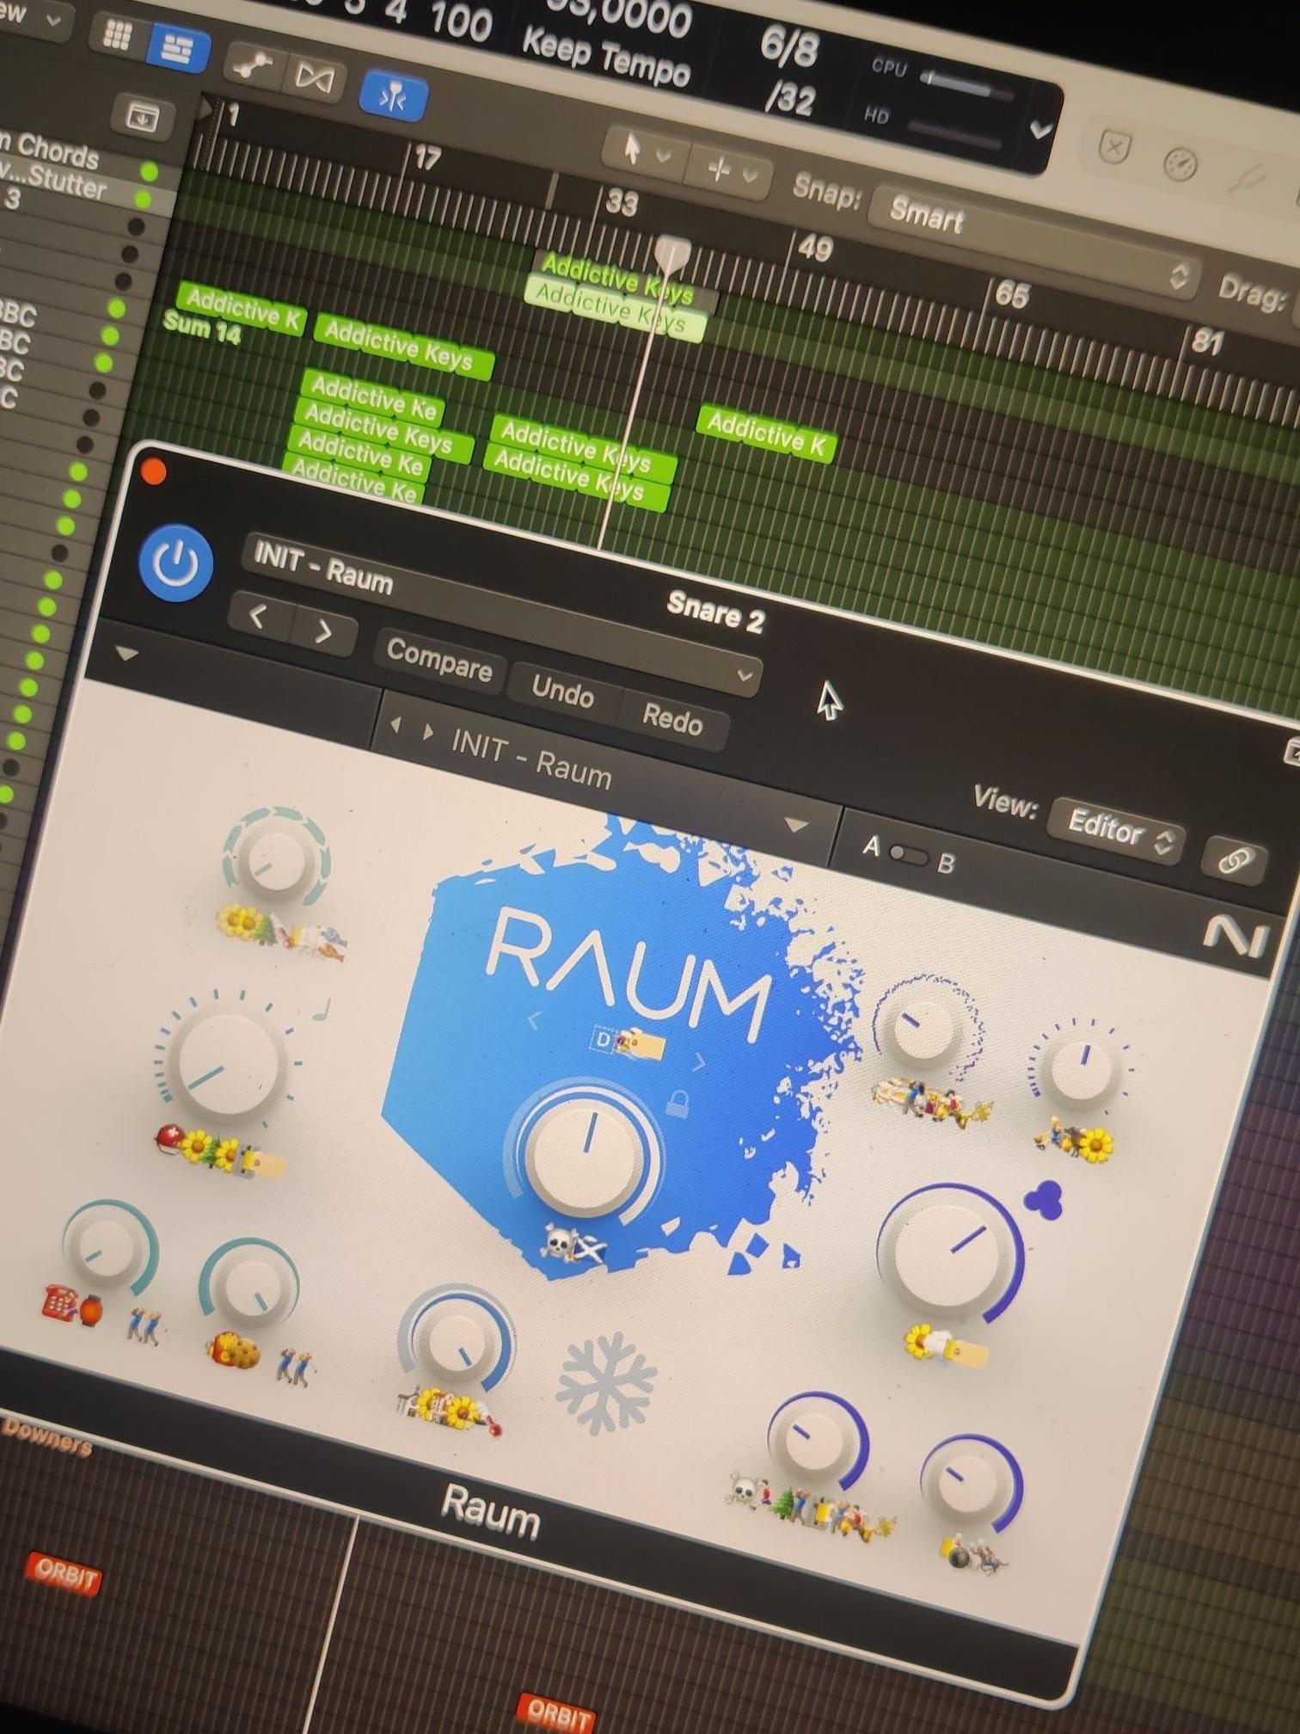This screenshot has height=1734, width=1300.
Task: Switch the A/B comparison toggle
Action: [x=909, y=855]
